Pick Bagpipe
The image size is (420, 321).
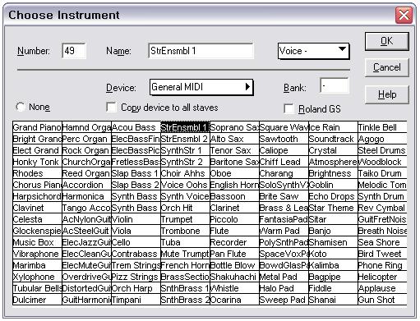tap(333, 277)
